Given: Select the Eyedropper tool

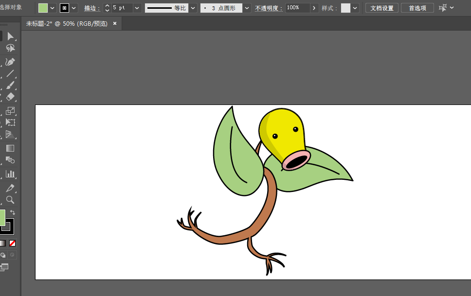Looking at the screenshot, I should (x=10, y=188).
